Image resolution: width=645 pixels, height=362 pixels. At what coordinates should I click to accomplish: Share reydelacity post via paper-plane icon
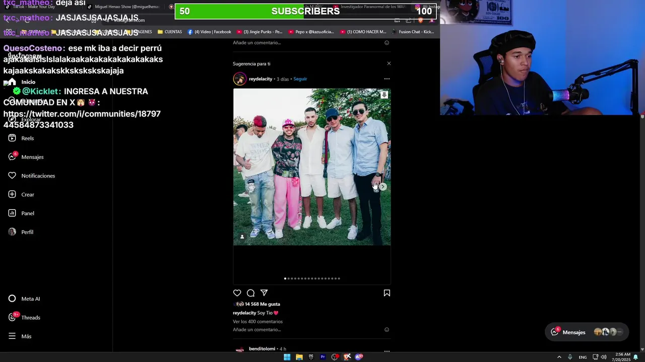point(264,293)
